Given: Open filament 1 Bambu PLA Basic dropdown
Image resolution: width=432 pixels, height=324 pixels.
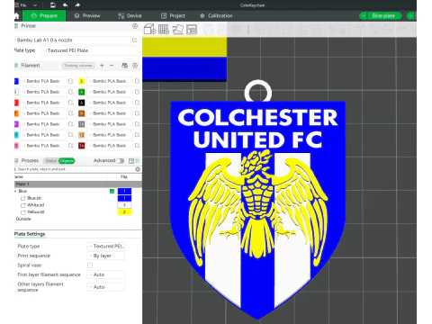Looking at the screenshot, I should point(43,81).
